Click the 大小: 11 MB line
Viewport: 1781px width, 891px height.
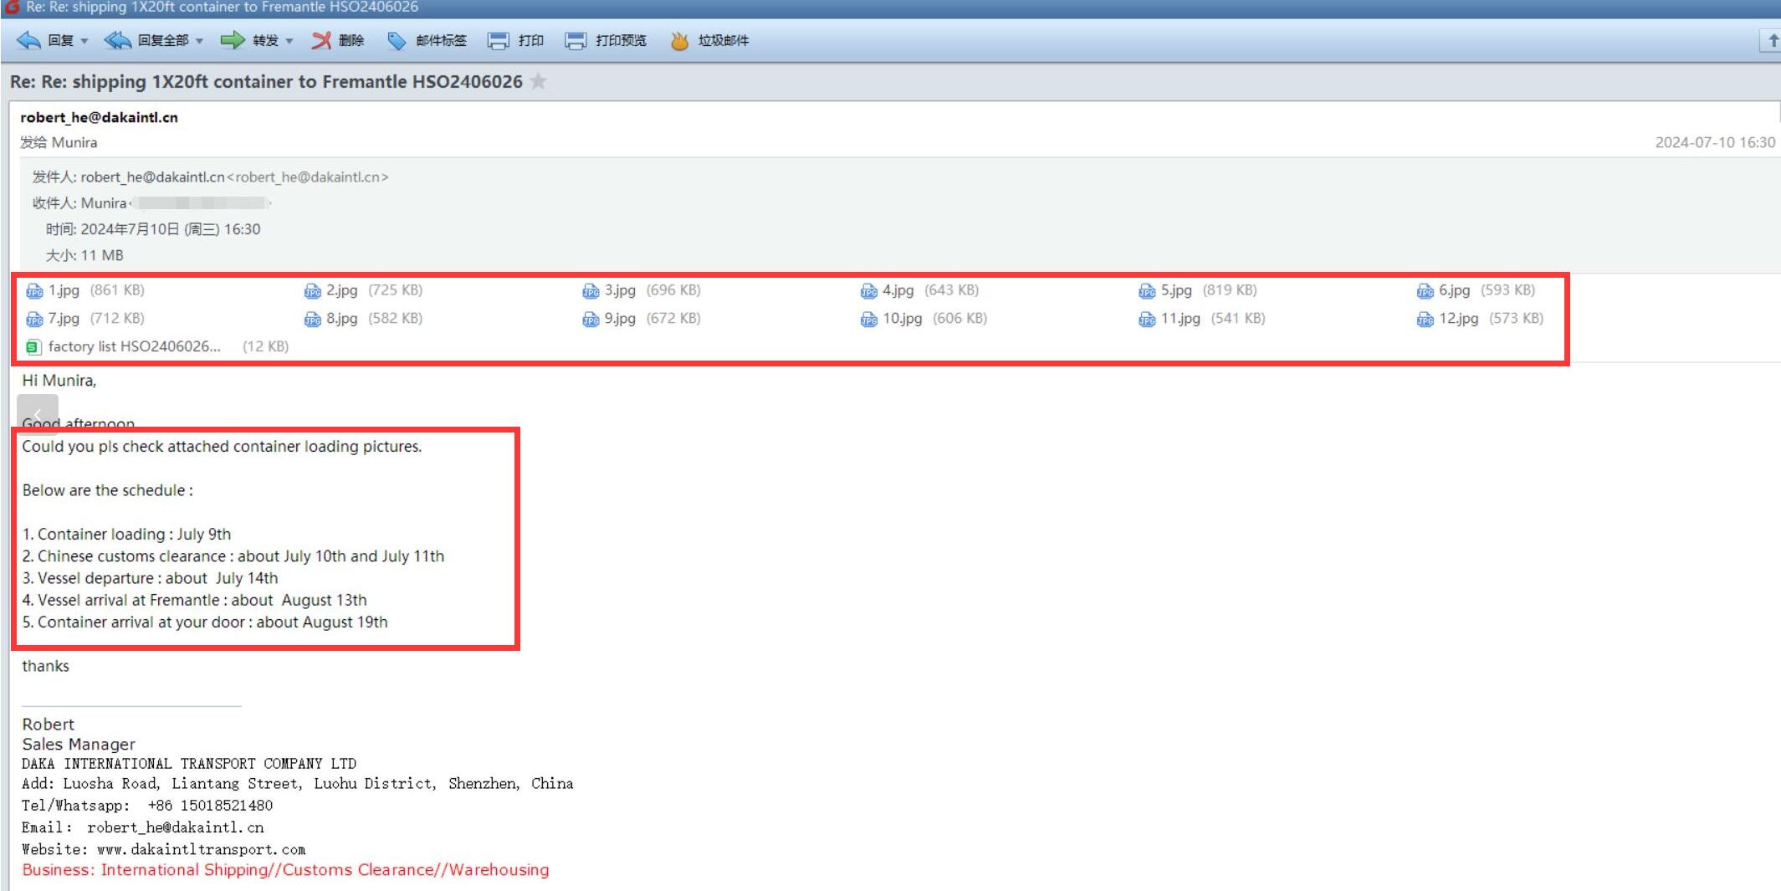click(x=84, y=255)
